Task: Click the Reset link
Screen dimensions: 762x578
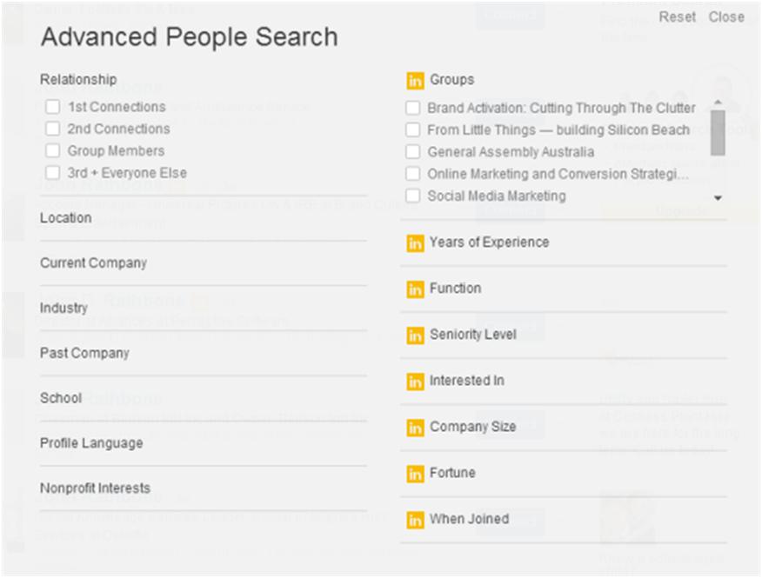Action: click(x=677, y=17)
